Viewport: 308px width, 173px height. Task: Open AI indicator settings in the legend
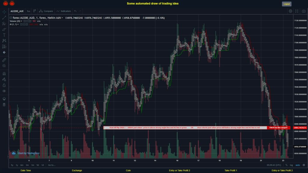(24, 25)
